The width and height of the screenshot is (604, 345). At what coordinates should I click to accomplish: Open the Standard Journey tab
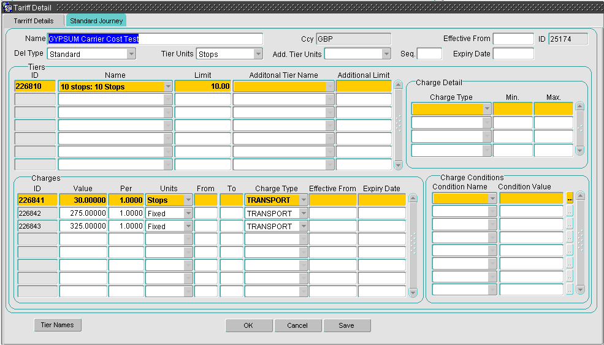(96, 21)
